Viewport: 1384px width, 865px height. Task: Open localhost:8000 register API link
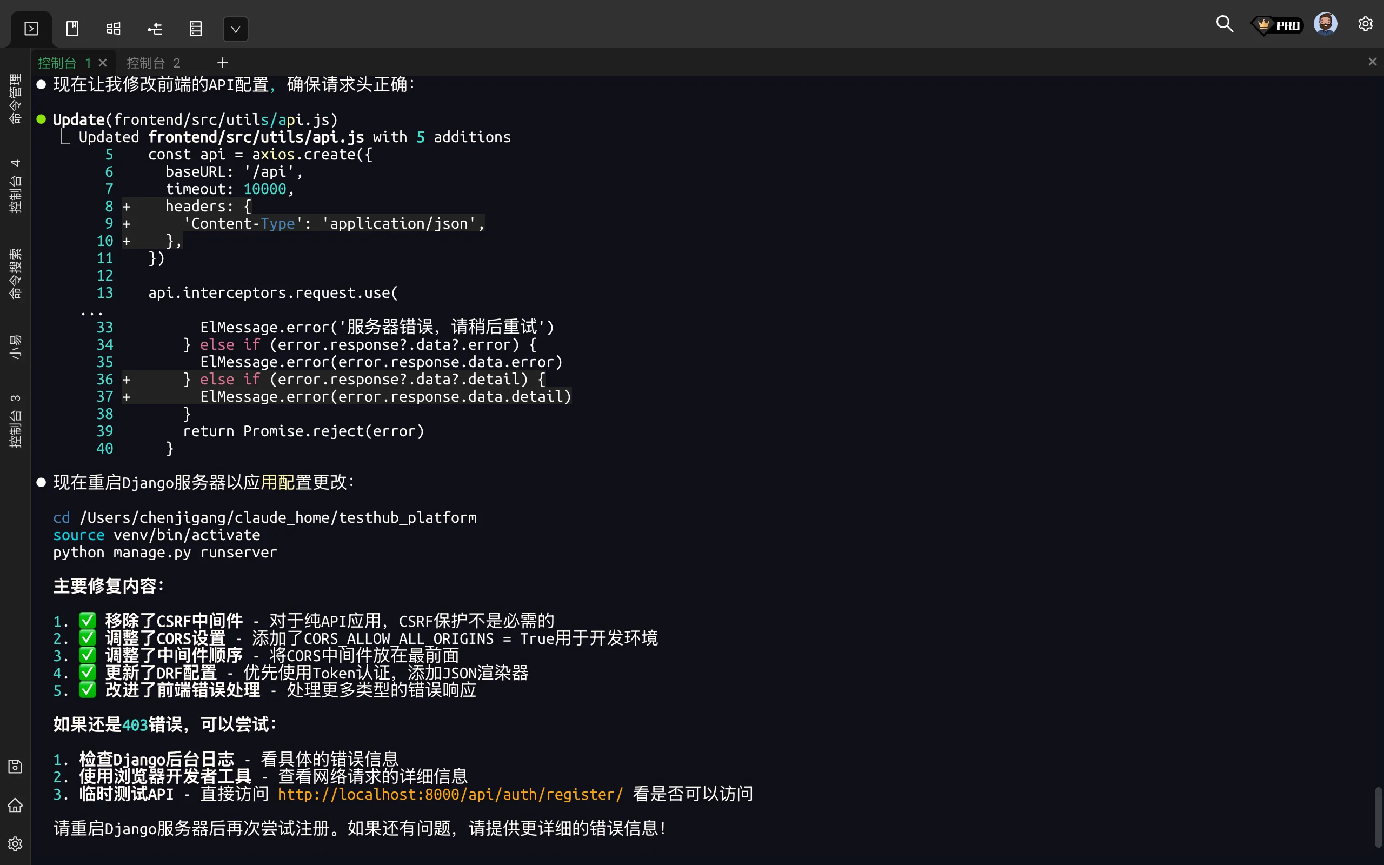pyautogui.click(x=450, y=794)
